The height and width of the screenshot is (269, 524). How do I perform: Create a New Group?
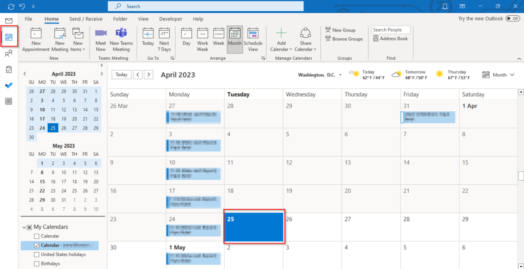(340, 30)
